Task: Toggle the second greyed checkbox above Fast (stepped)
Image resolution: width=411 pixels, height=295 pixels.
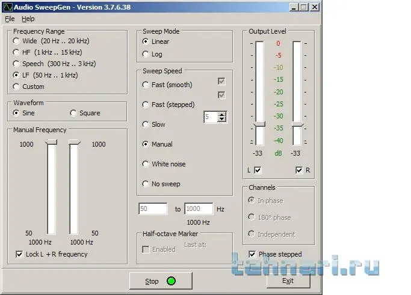Action: [221, 95]
